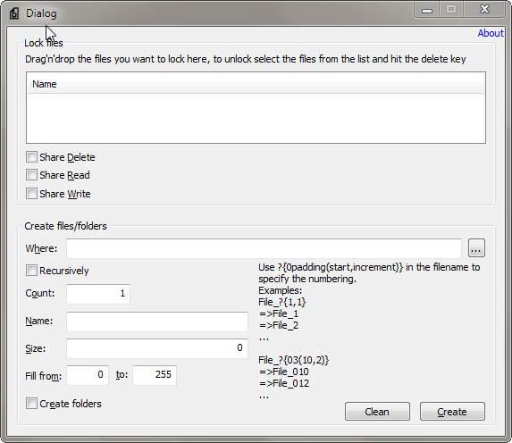Check the Share Write option

click(x=31, y=194)
